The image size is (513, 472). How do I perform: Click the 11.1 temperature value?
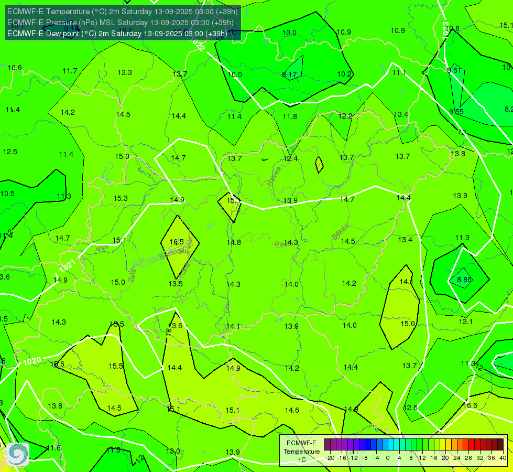[x=399, y=72]
